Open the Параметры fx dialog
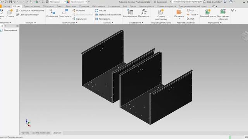 point(144,13)
